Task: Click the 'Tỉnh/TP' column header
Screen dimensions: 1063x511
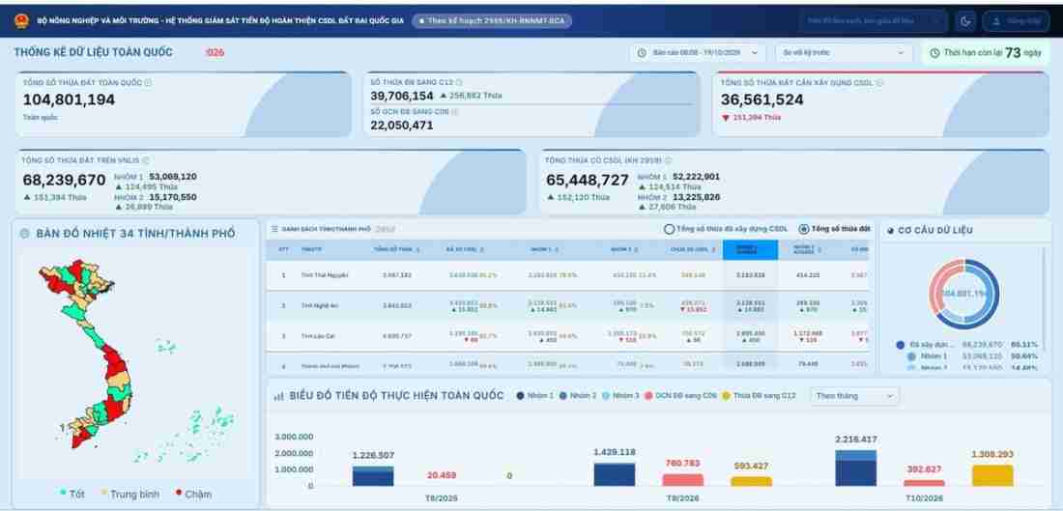Action: click(x=312, y=250)
